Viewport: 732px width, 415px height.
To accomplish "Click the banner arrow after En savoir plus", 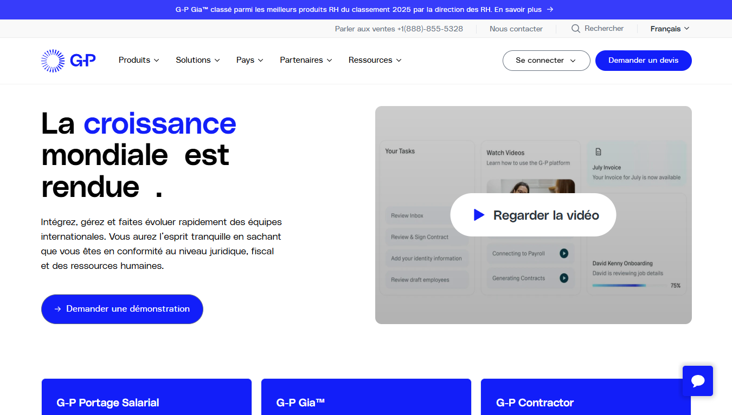I will click(x=550, y=10).
